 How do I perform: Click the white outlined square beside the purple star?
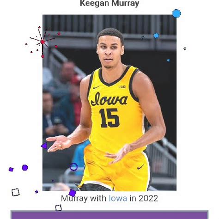16,192
